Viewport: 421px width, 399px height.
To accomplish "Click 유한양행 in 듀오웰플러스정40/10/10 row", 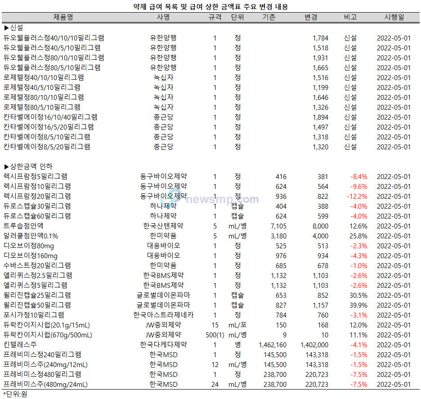I will (163, 38).
